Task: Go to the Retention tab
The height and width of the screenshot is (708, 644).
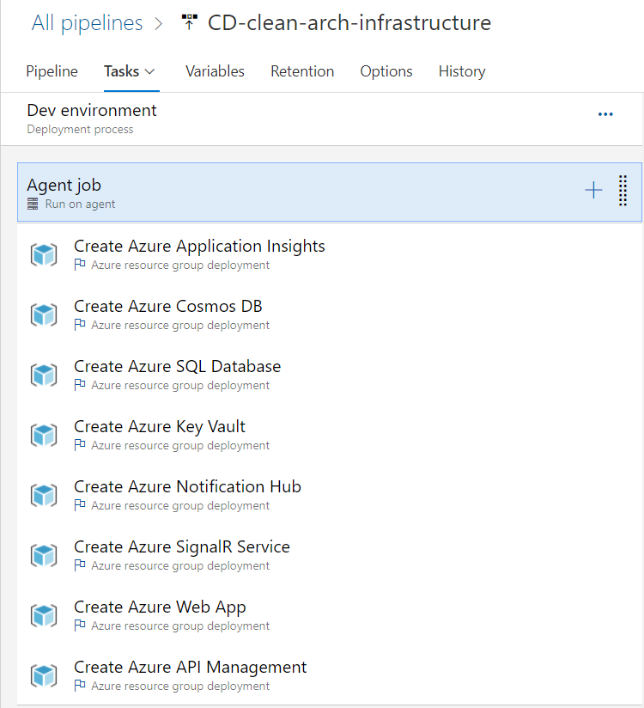Action: coord(302,71)
